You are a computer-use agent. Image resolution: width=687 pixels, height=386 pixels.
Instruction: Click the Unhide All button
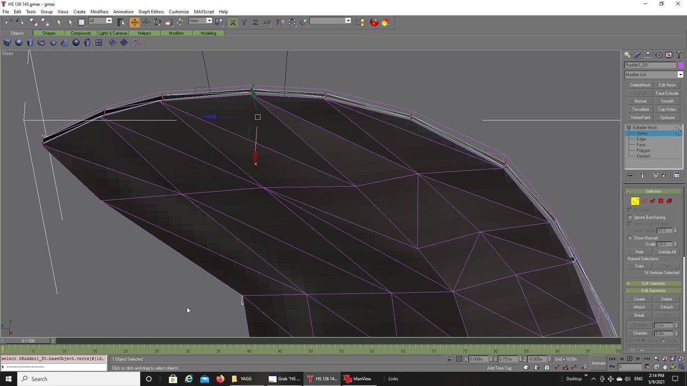click(x=667, y=252)
